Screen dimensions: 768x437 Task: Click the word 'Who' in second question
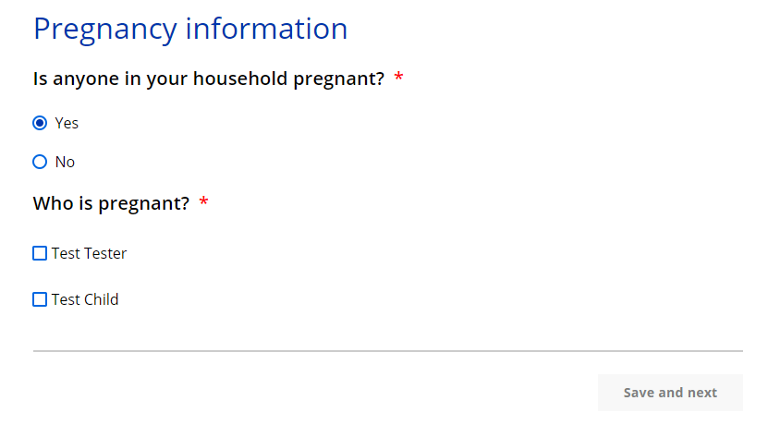click(52, 203)
